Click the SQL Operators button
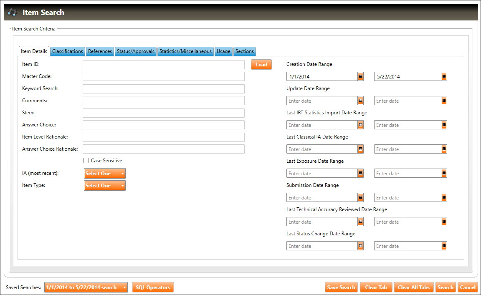 pyautogui.click(x=153, y=287)
